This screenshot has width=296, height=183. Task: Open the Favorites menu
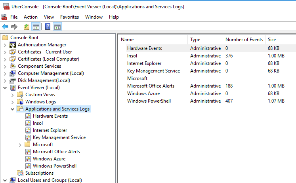69,17
